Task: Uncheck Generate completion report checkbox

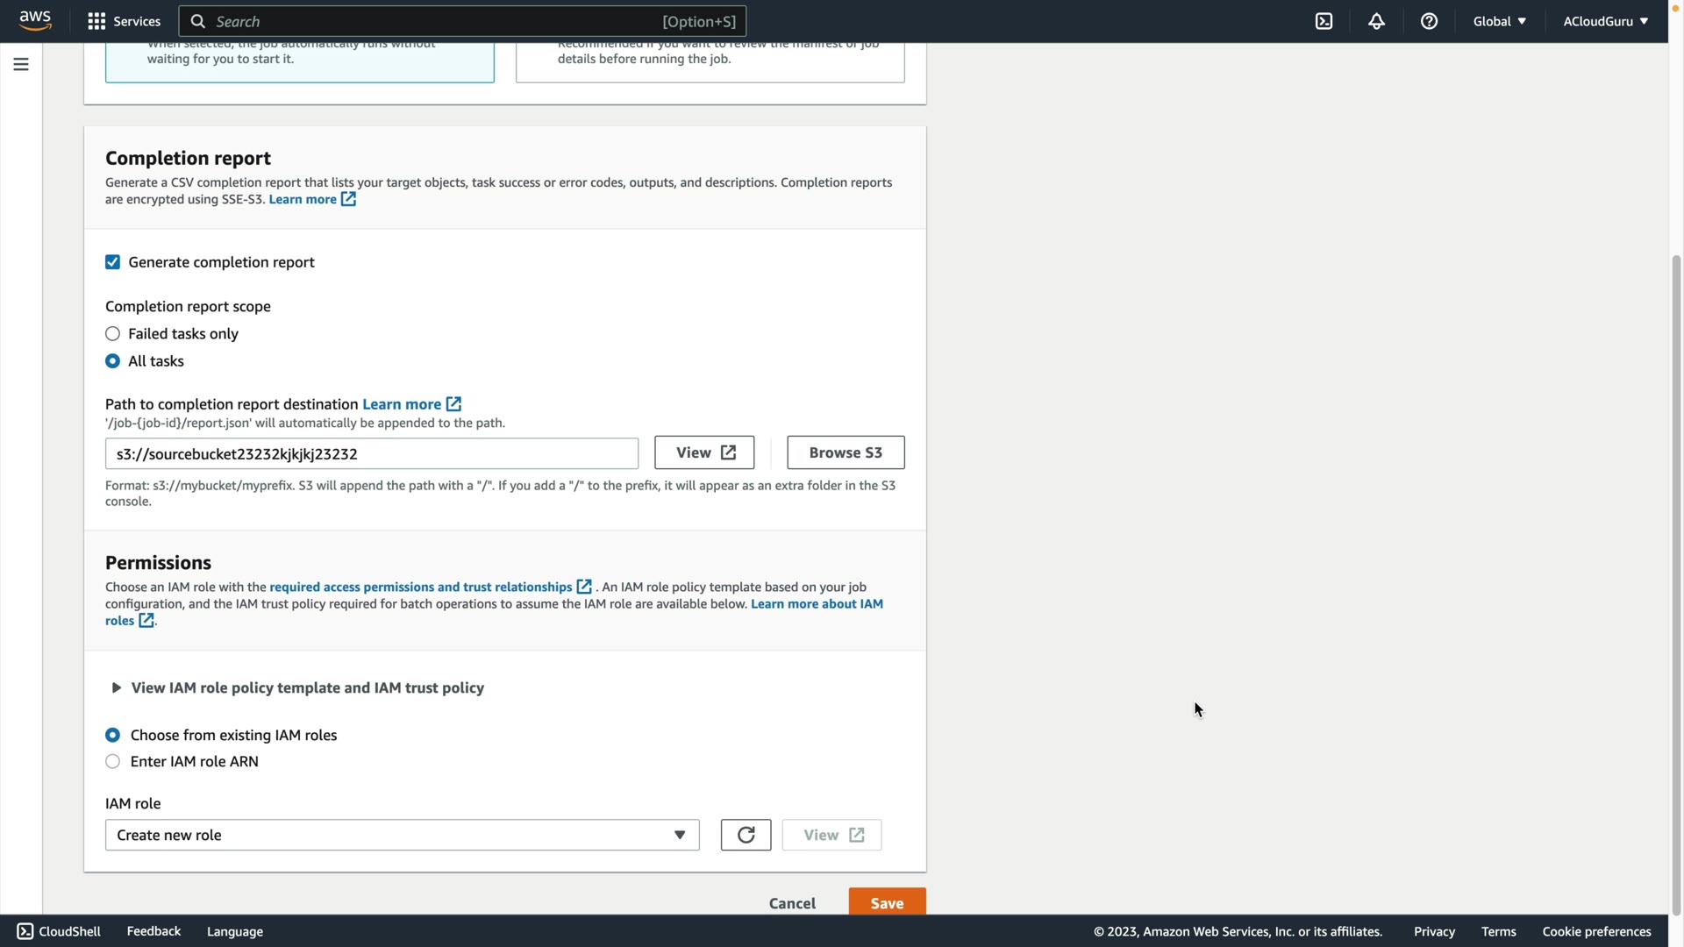Action: 112,262
